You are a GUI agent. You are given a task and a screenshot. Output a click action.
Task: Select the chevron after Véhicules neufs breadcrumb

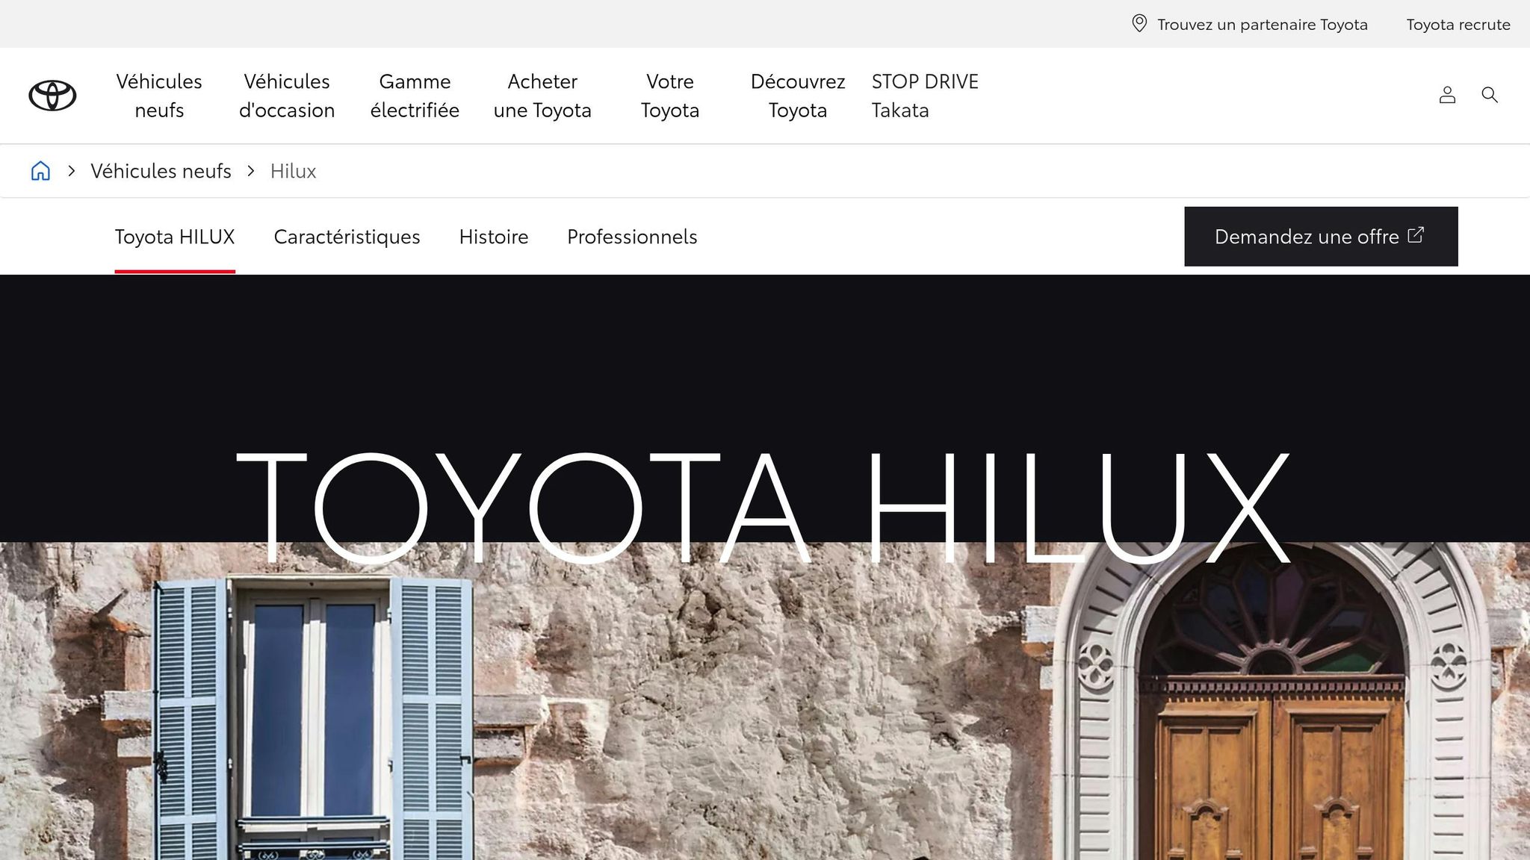[x=251, y=171]
